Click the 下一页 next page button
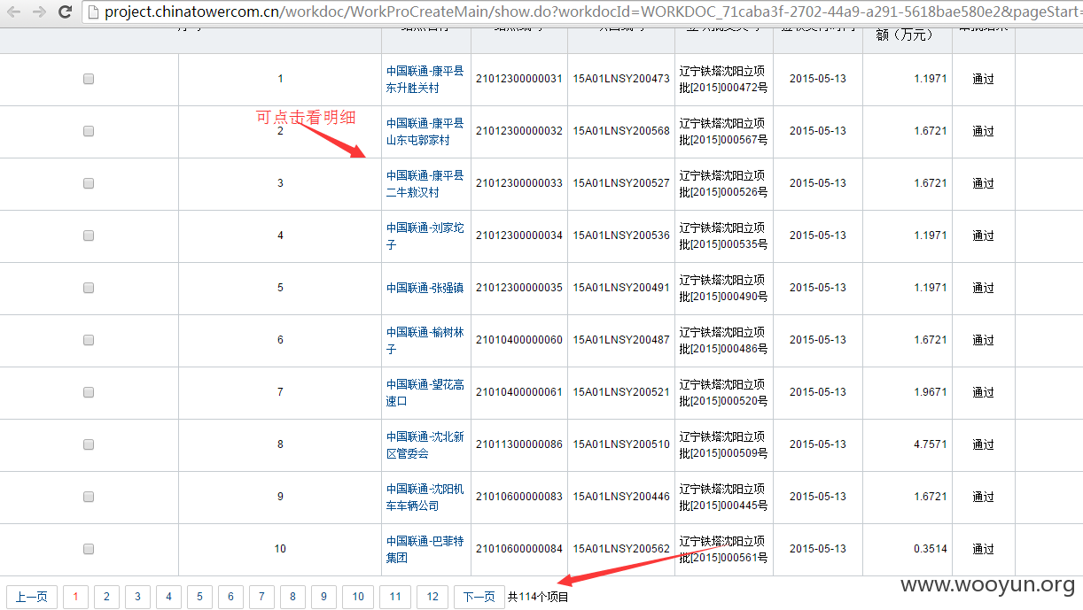The image size is (1083, 610). 479,597
